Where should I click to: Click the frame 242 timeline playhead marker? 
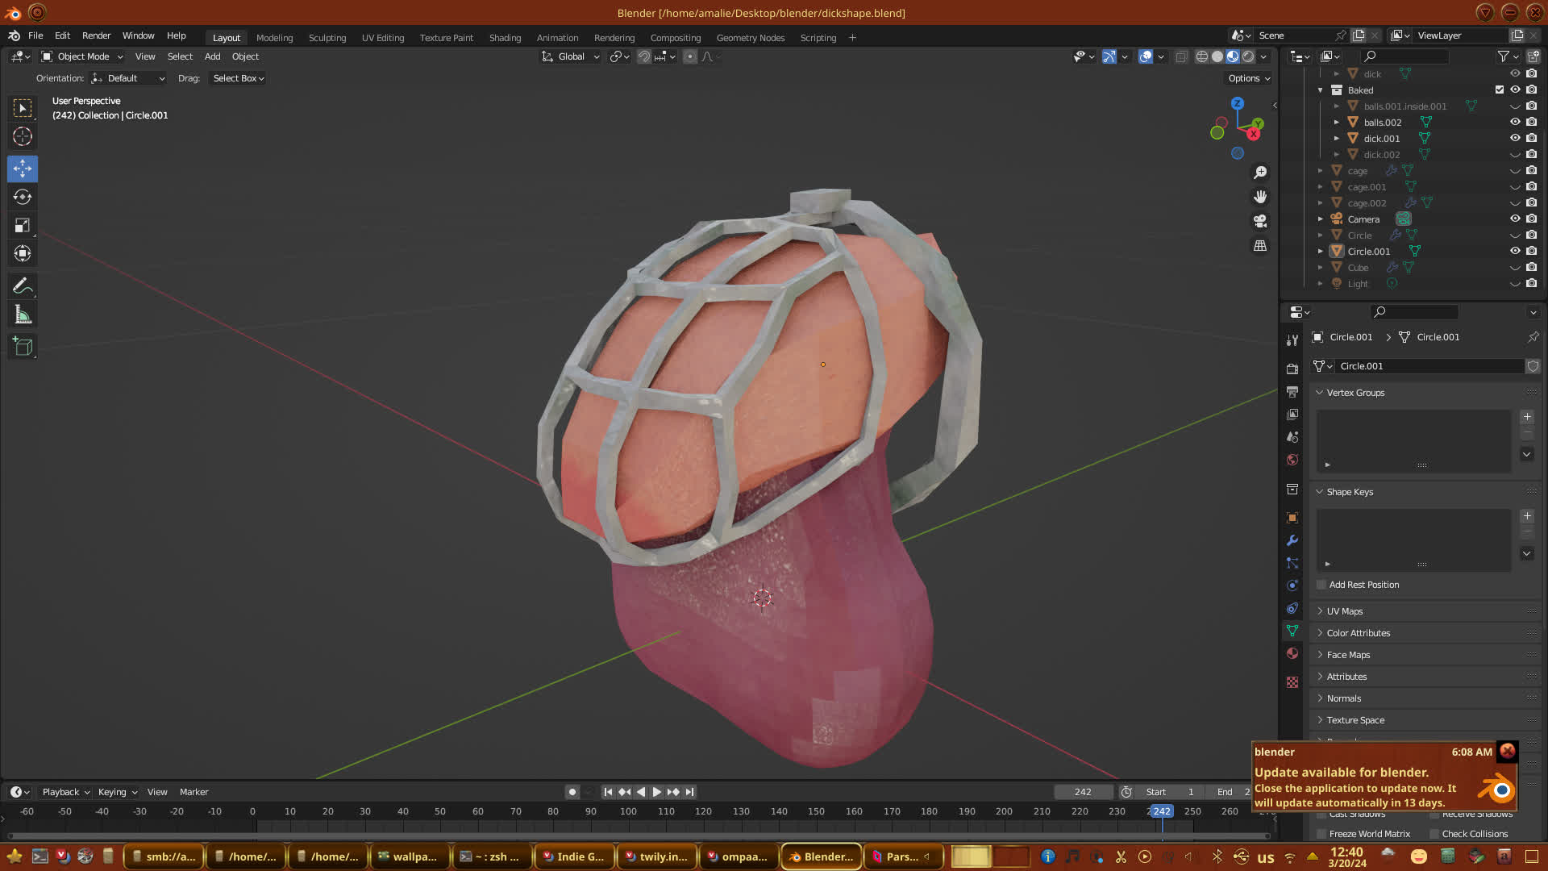coord(1161,811)
